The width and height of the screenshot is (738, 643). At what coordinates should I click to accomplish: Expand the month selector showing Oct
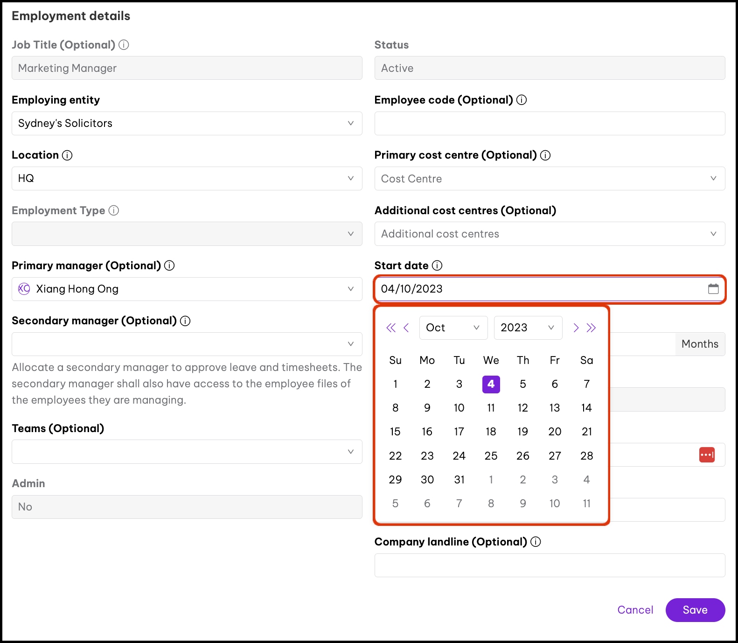[453, 328]
